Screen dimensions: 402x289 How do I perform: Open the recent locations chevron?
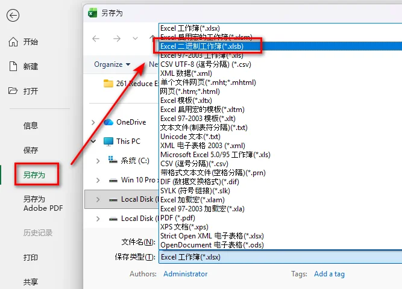coord(135,39)
